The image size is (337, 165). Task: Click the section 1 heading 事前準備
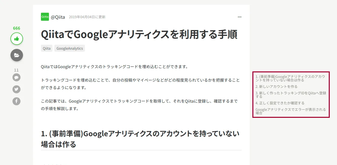tap(140, 139)
